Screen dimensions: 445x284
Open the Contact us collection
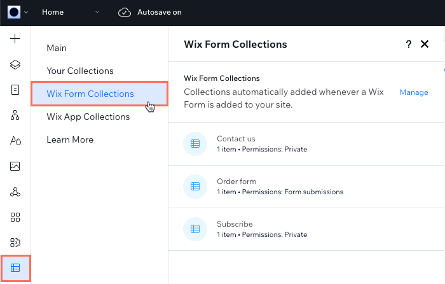point(306,144)
